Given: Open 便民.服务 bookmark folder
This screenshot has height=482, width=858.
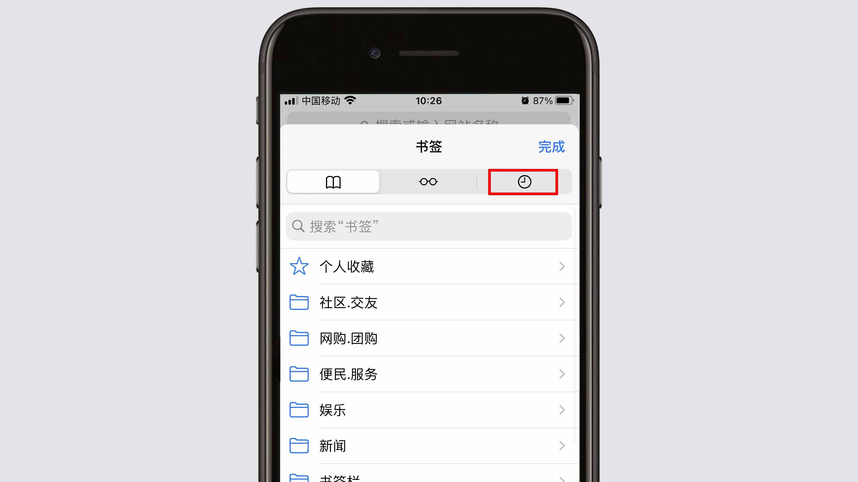Looking at the screenshot, I should pyautogui.click(x=429, y=374).
